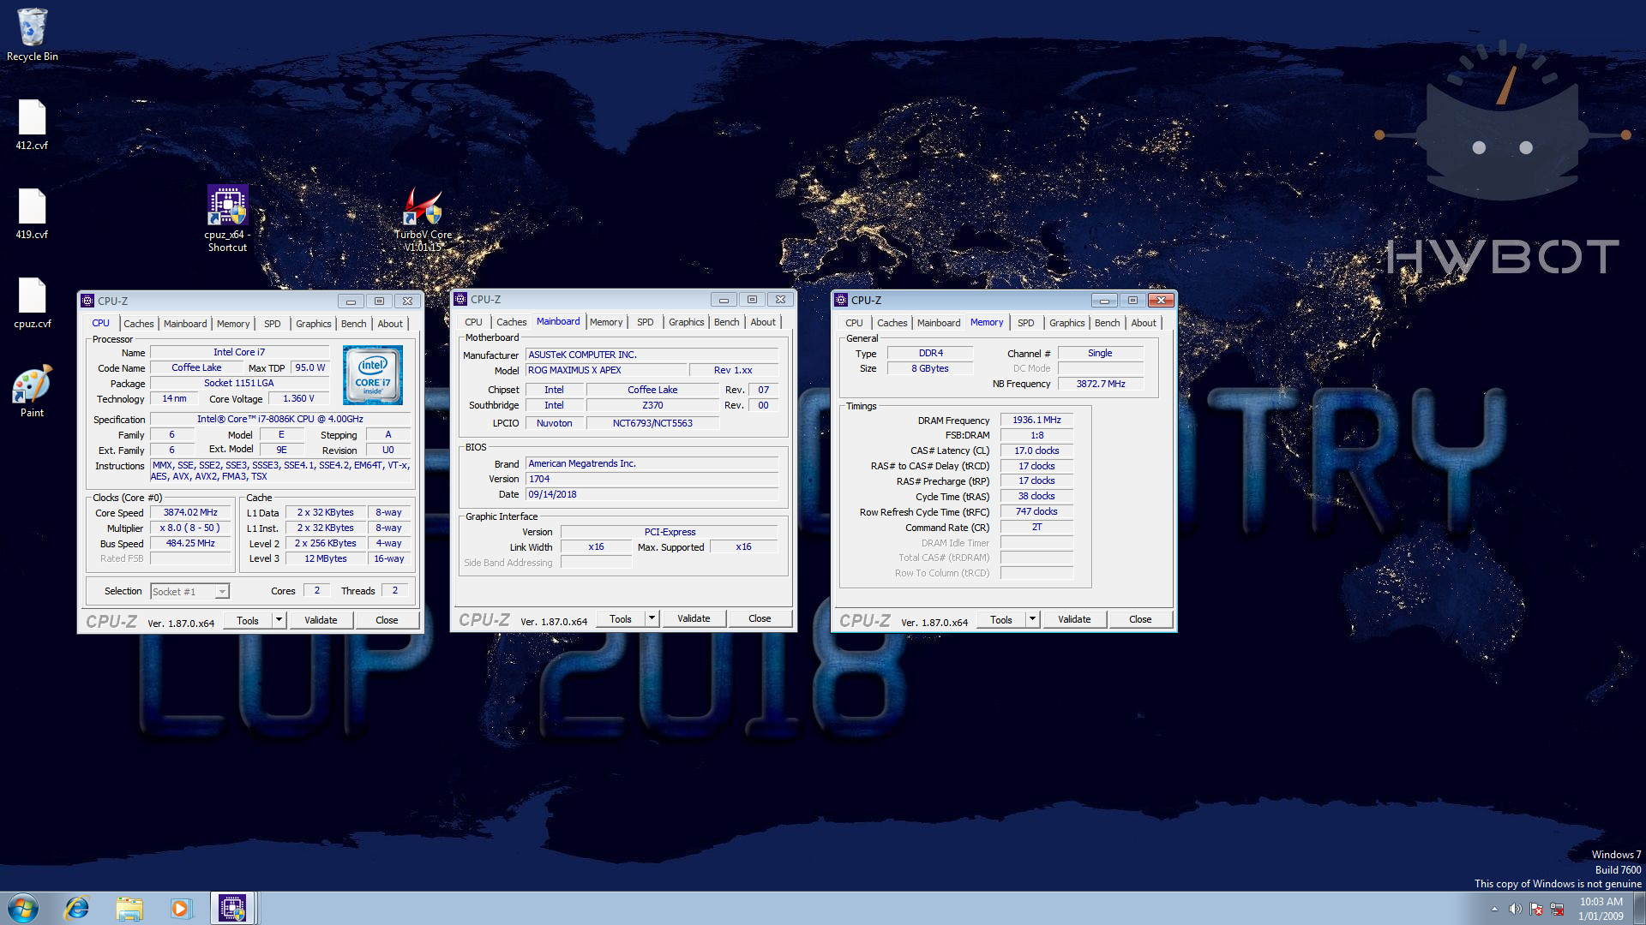This screenshot has width=1646, height=925.
Task: Open Memory tab in the CPU window
Action: point(233,324)
